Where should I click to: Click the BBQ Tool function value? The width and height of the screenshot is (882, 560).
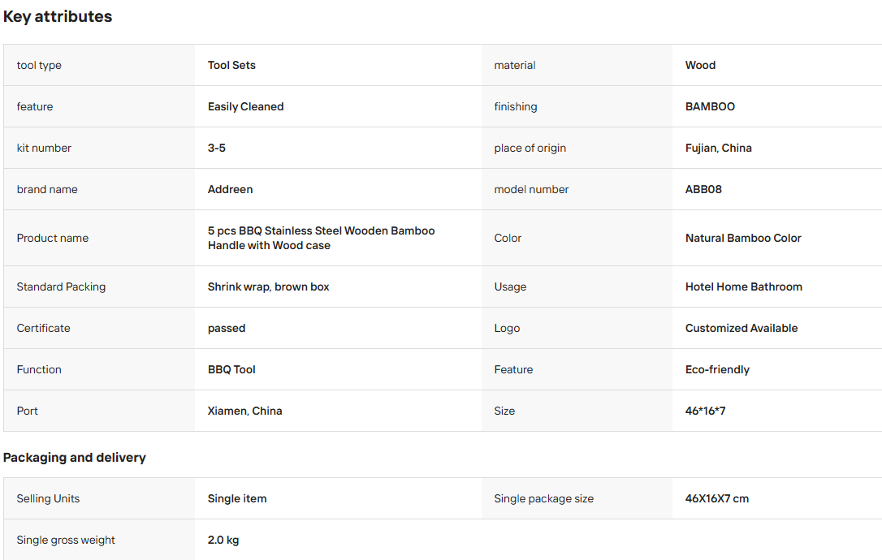[x=231, y=369]
